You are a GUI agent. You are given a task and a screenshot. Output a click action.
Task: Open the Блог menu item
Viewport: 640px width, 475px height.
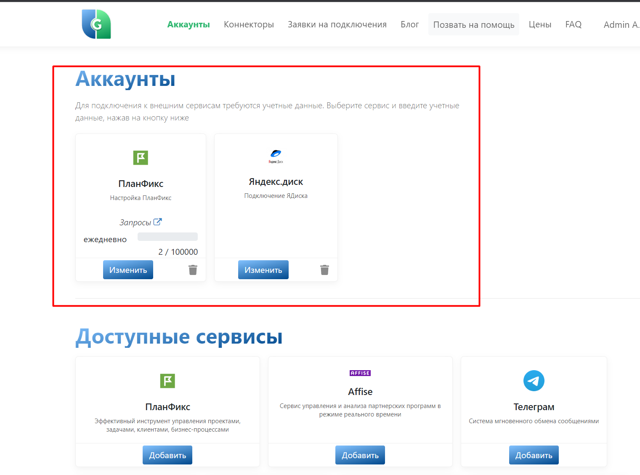409,24
